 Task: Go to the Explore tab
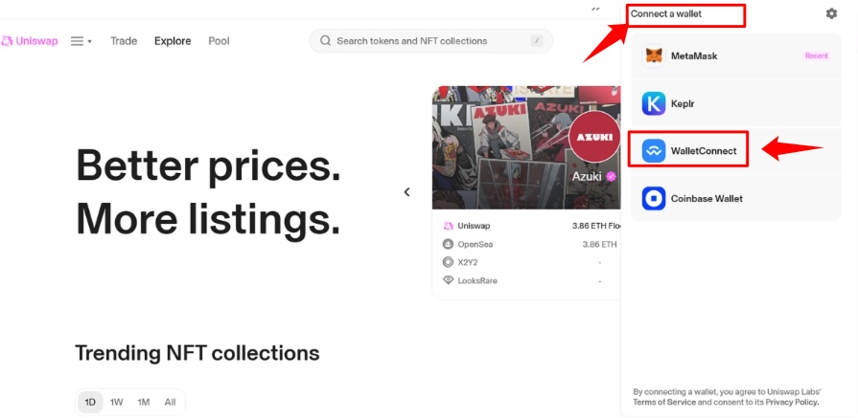pos(173,41)
